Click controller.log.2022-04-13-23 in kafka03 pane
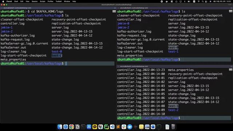This screenshot has width=233, height=131. [141, 70]
